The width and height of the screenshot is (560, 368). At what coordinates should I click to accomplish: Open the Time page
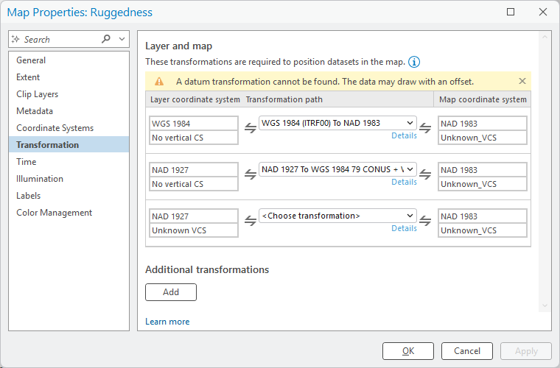(69, 162)
